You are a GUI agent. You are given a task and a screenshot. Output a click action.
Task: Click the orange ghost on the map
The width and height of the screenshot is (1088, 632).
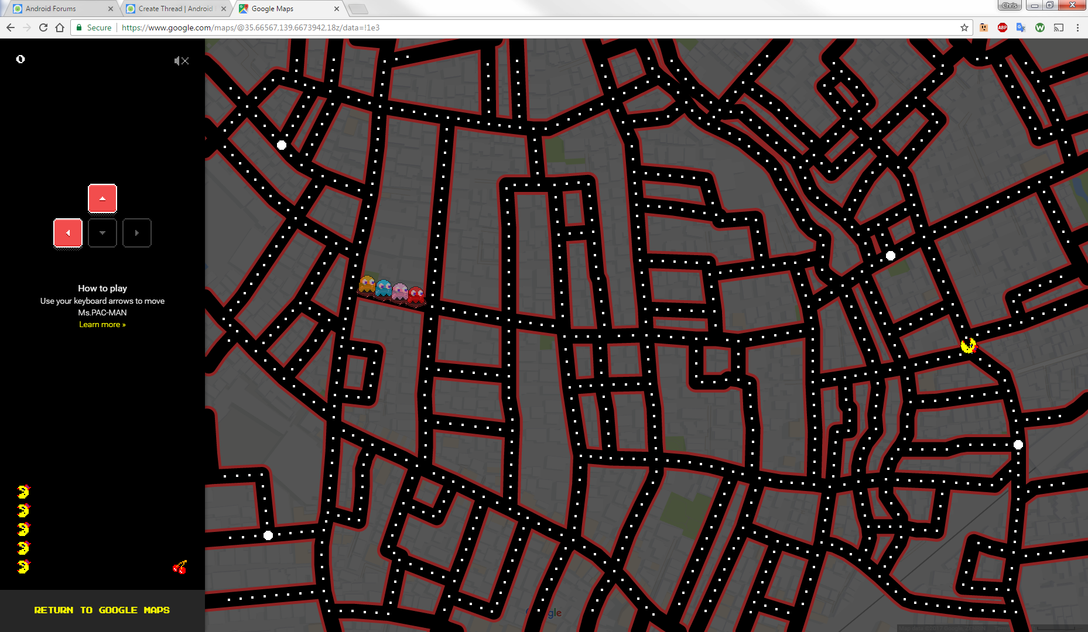(367, 285)
